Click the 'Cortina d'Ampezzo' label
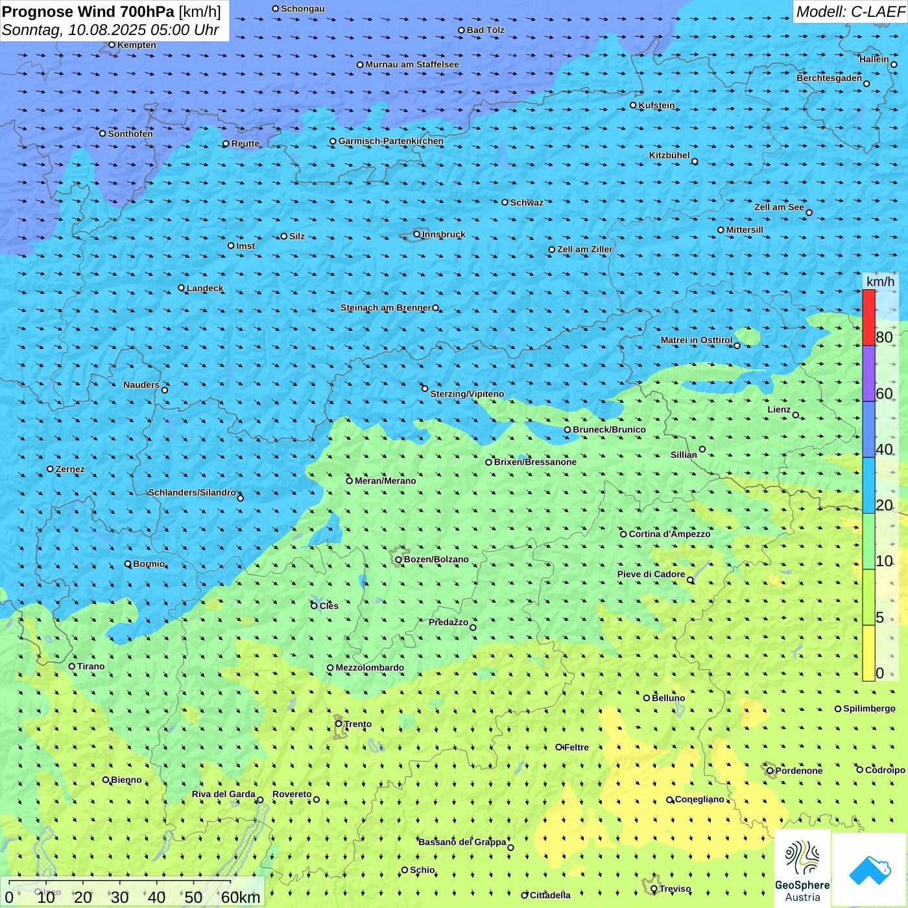The width and height of the screenshot is (908, 908). pos(670,534)
